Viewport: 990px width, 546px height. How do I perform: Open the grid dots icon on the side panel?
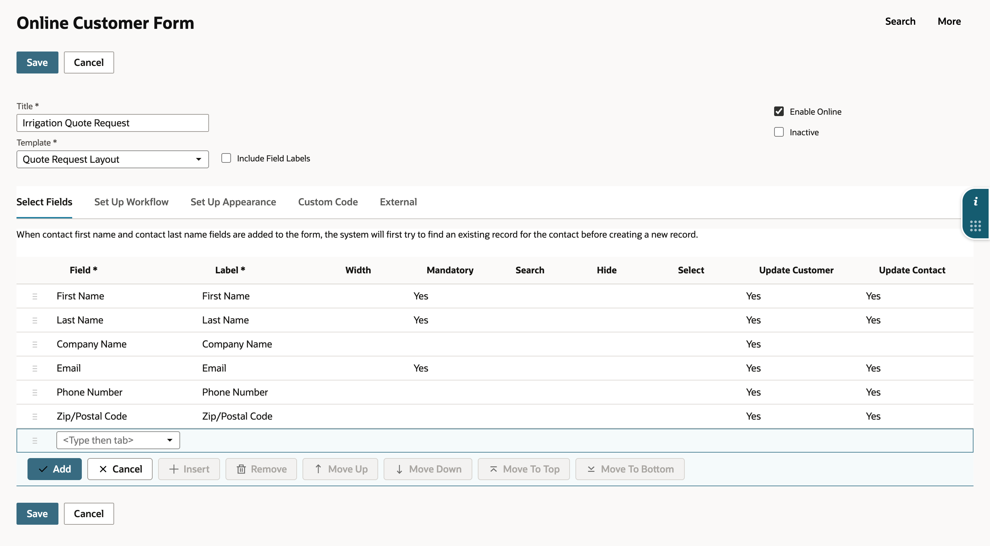(x=976, y=226)
